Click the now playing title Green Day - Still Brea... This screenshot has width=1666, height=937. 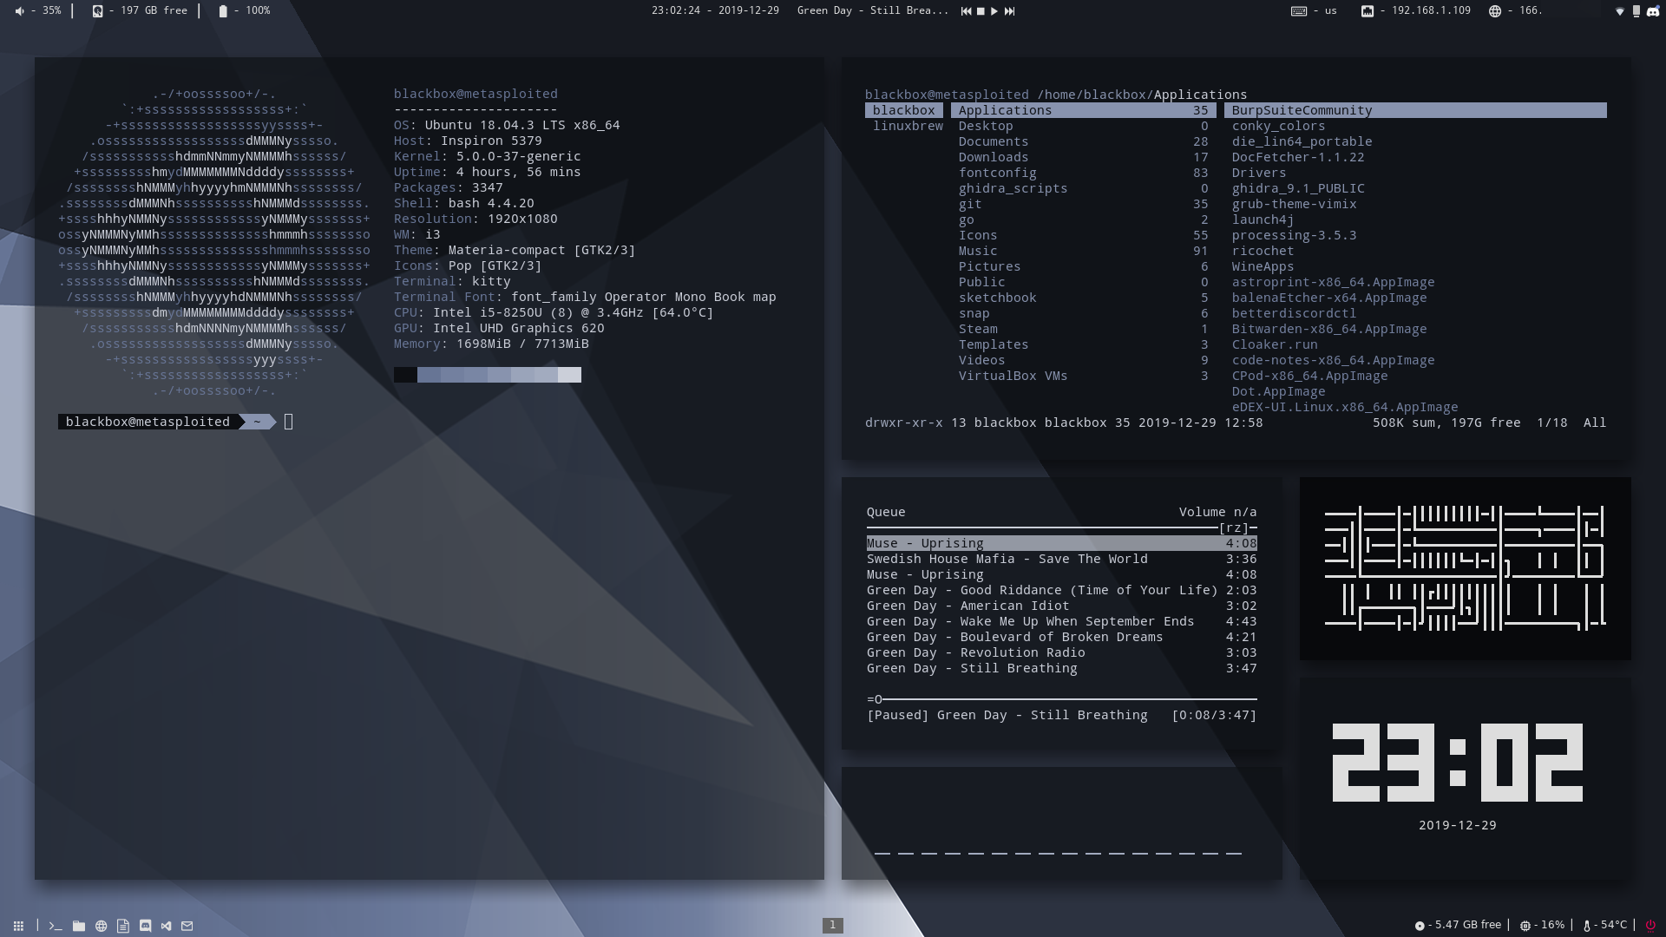873,10
